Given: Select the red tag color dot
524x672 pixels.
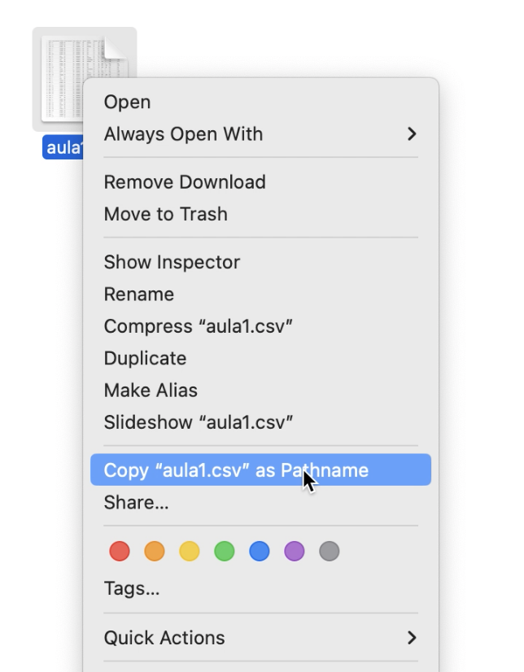Looking at the screenshot, I should pos(120,552).
